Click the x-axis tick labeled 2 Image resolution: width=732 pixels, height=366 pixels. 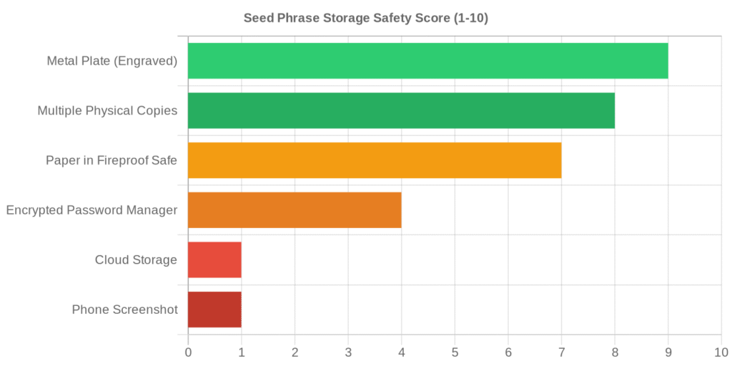tap(295, 352)
